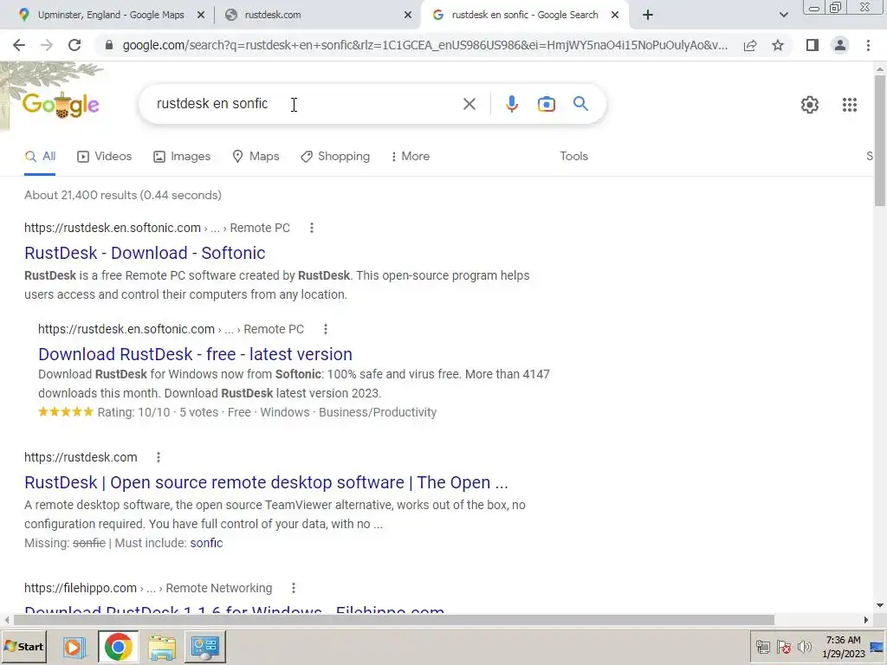Open the search Tools options
Image resolution: width=887 pixels, height=665 pixels.
coord(573,156)
